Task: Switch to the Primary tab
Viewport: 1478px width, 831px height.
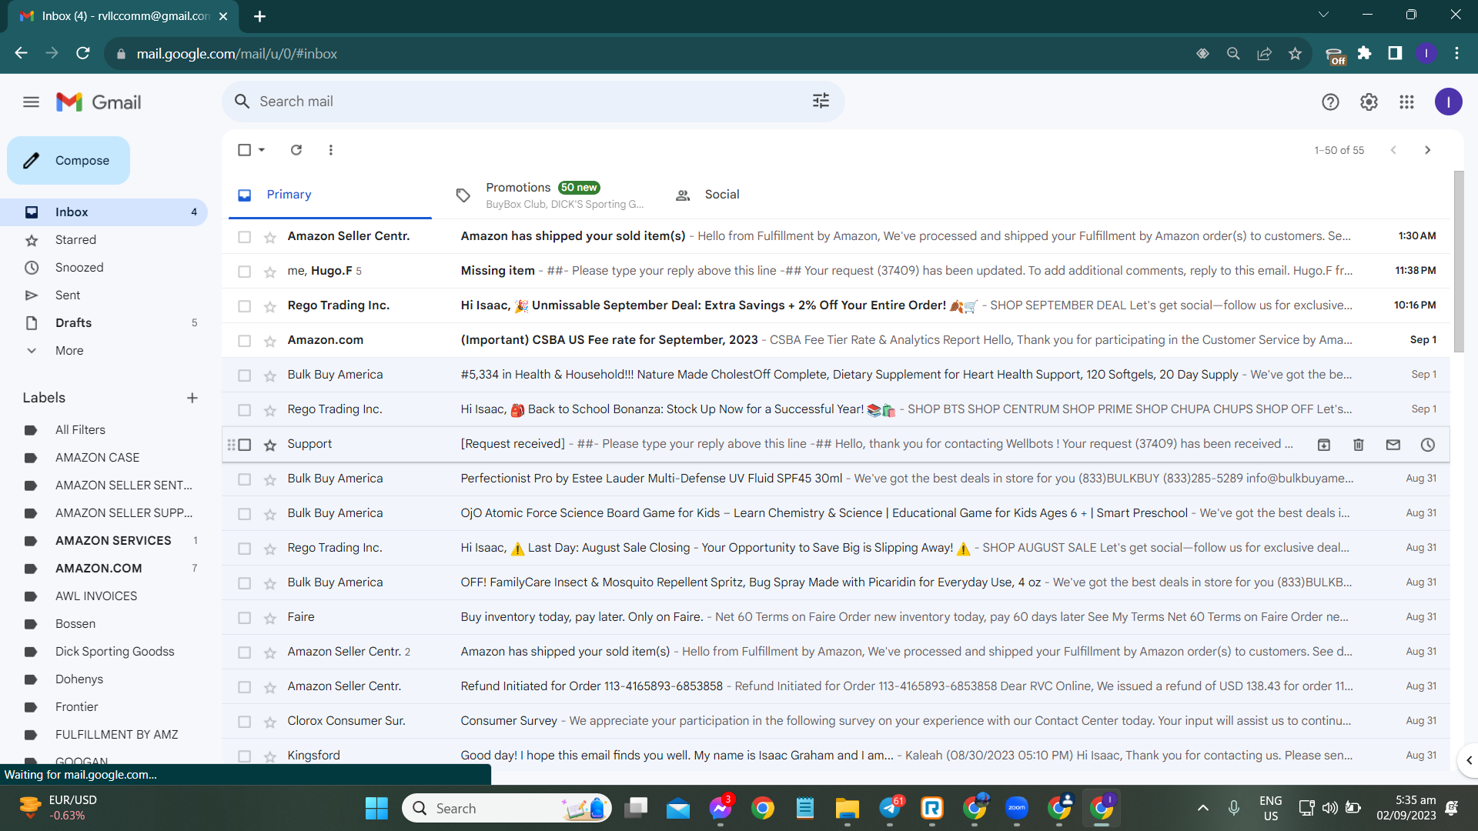Action: point(330,195)
